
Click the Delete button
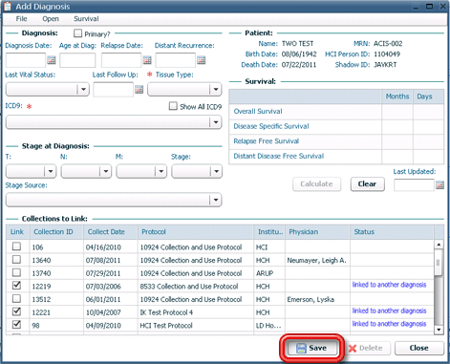click(x=367, y=348)
